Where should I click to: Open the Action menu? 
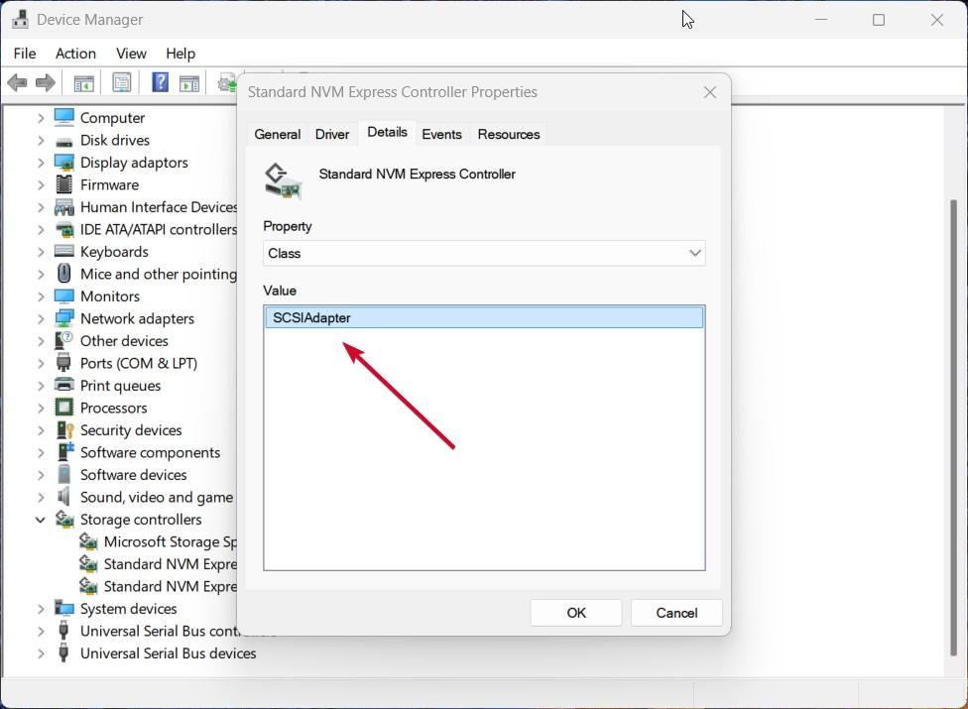coord(75,54)
